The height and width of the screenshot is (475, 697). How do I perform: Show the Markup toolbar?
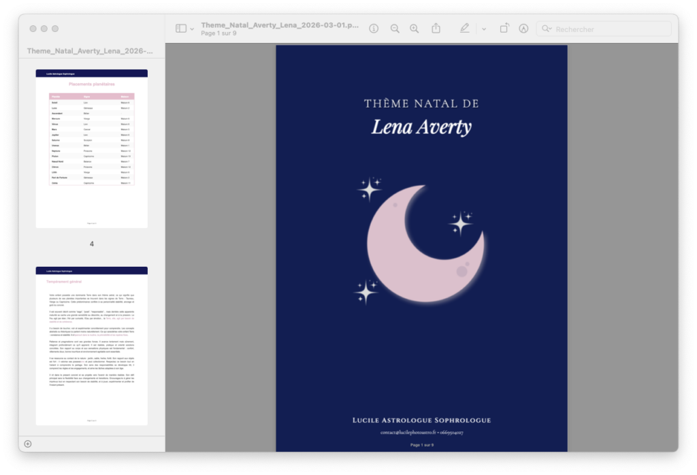[x=523, y=29]
